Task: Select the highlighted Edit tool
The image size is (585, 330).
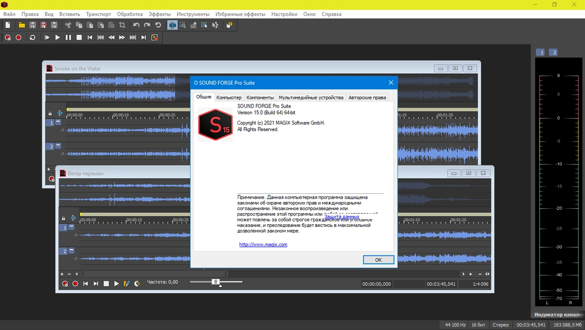Action: point(172,25)
